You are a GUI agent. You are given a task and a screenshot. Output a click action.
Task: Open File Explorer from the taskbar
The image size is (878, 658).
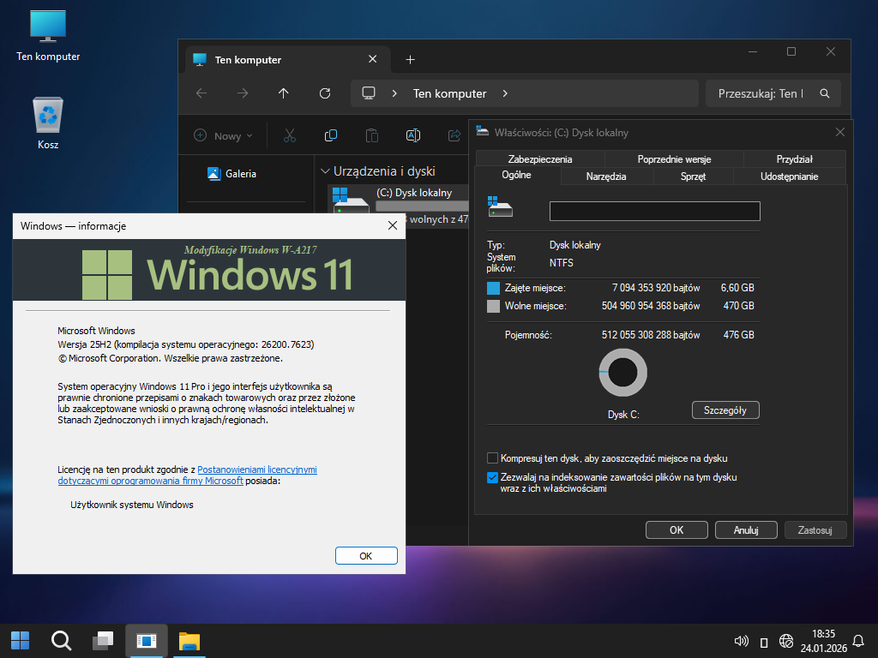(189, 640)
